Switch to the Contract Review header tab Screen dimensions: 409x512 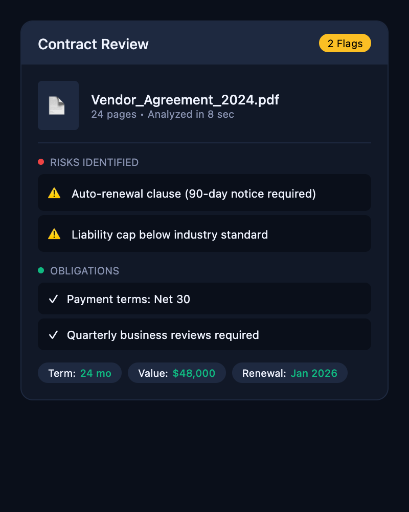(93, 44)
